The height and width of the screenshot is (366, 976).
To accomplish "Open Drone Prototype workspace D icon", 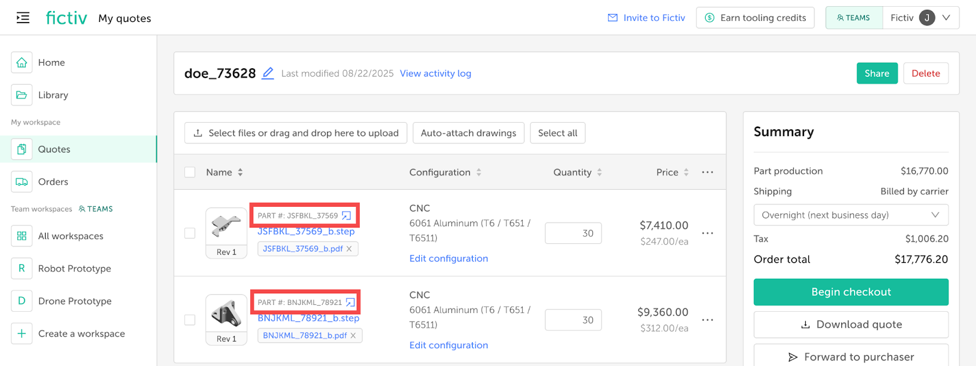I will (x=21, y=300).
